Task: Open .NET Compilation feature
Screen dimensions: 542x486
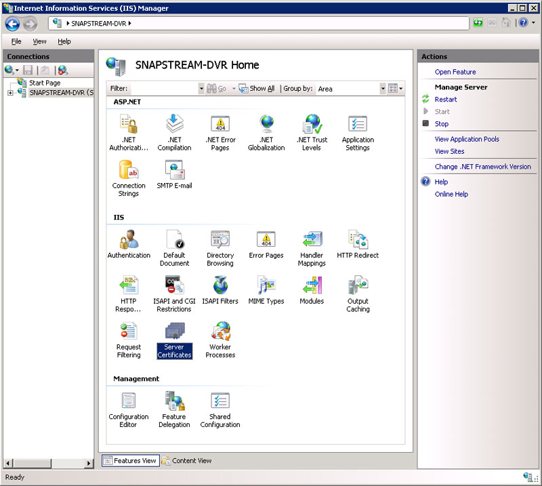Action: coord(174,132)
